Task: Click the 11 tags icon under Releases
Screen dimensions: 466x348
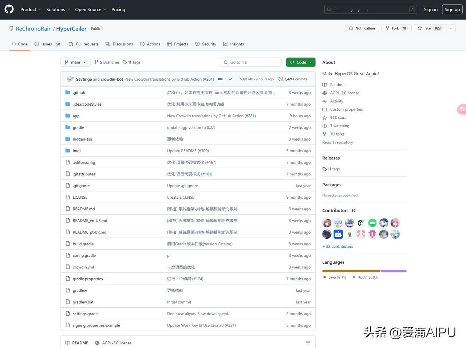Action: (325, 169)
